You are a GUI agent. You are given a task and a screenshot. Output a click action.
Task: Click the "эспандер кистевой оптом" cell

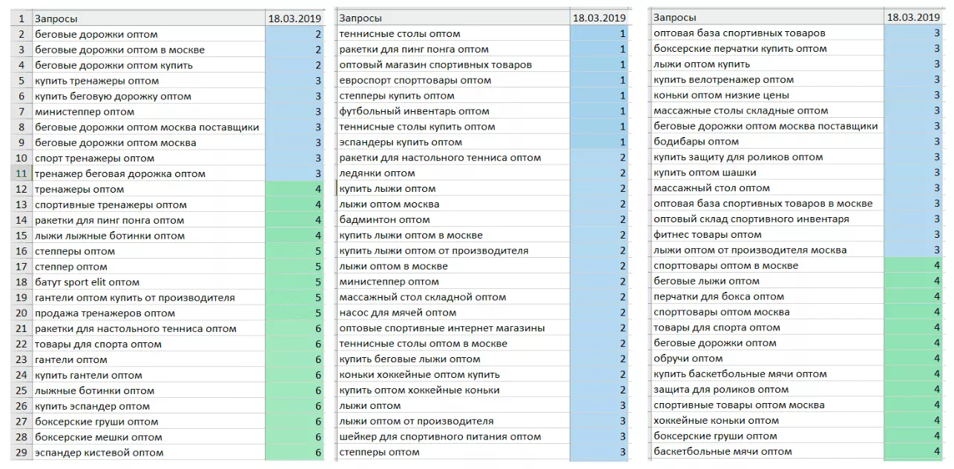click(x=148, y=453)
